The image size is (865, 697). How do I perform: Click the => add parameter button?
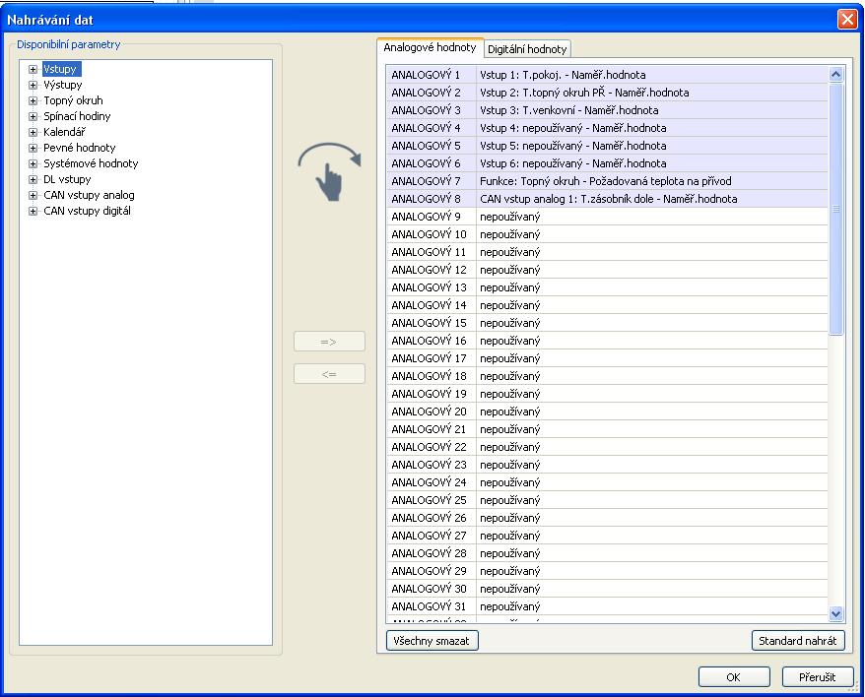[x=329, y=342]
